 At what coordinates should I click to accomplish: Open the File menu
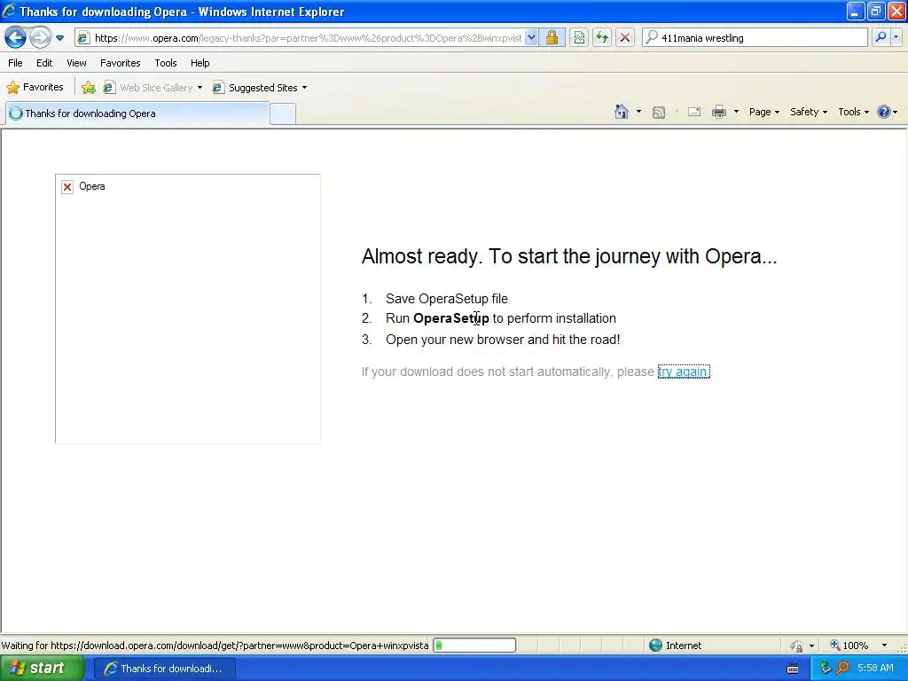click(16, 63)
